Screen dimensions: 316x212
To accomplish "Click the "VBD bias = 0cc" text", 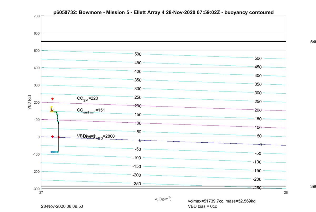I will click(203, 206).
